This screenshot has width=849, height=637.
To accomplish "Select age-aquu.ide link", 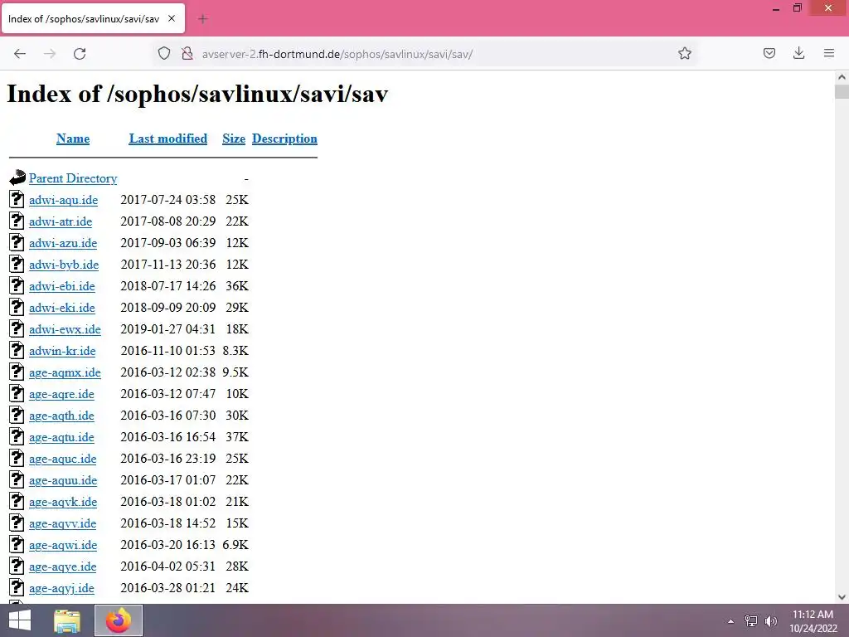I will [63, 480].
